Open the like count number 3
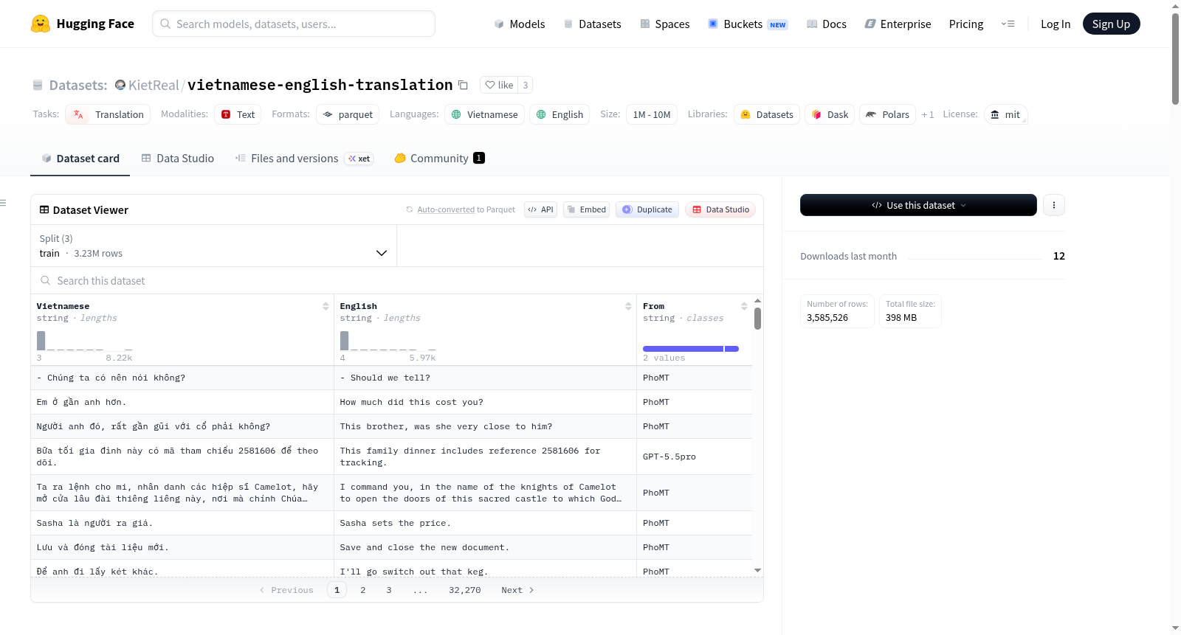Screen dimensions: 1181x635 pos(526,85)
